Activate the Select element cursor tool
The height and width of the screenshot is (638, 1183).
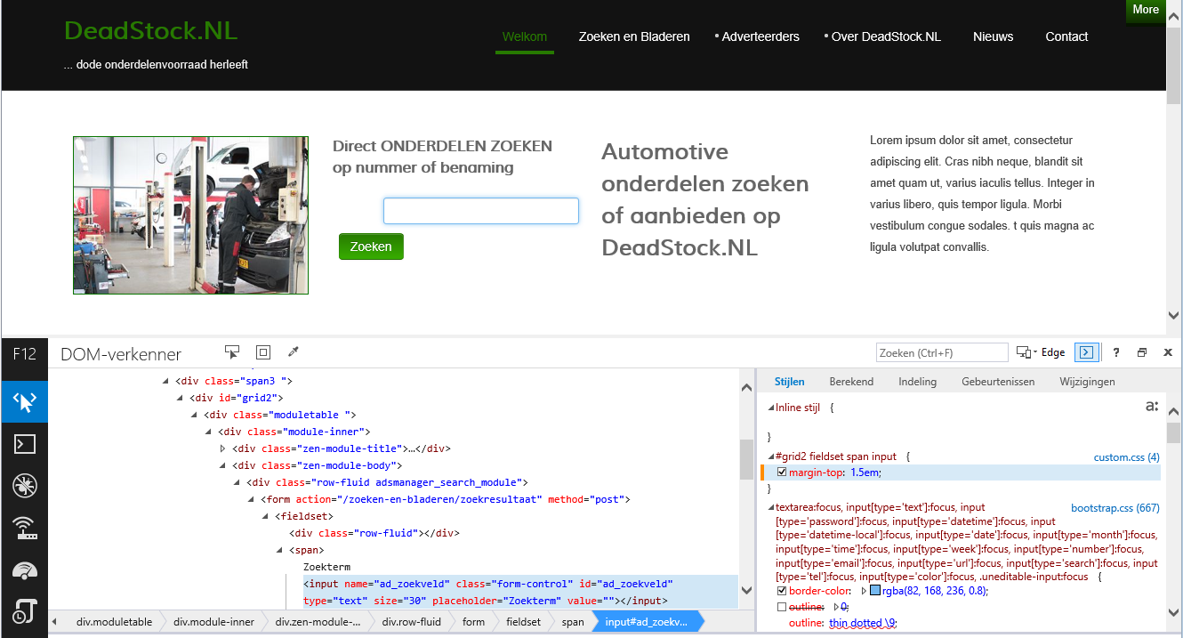point(232,352)
